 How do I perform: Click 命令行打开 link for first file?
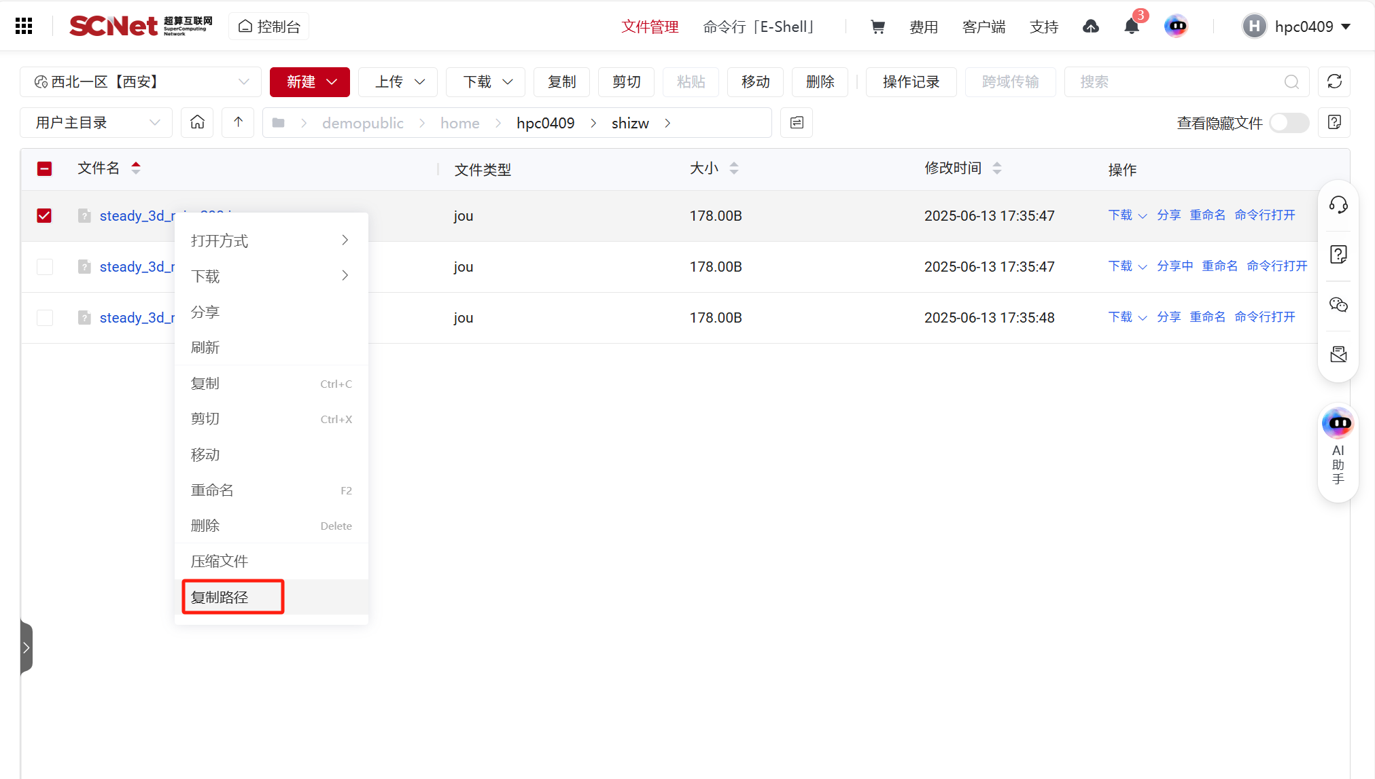tap(1264, 215)
